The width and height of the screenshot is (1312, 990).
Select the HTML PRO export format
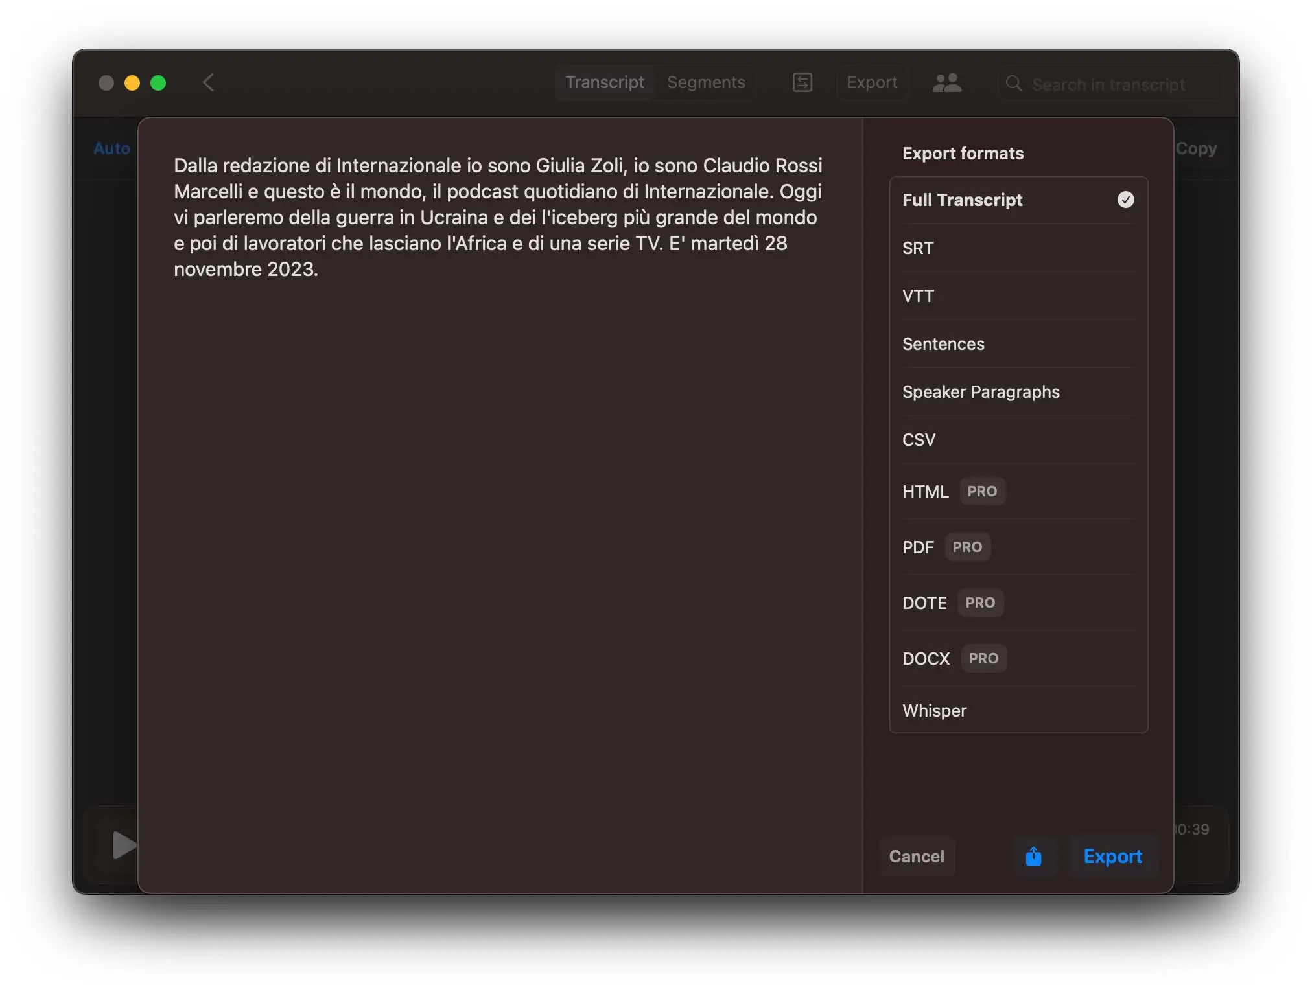(x=925, y=491)
